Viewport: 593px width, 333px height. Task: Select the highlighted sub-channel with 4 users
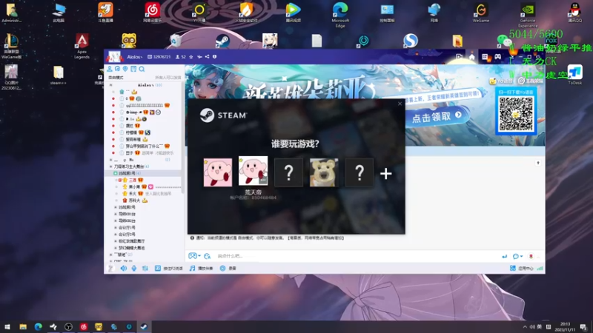click(144, 173)
